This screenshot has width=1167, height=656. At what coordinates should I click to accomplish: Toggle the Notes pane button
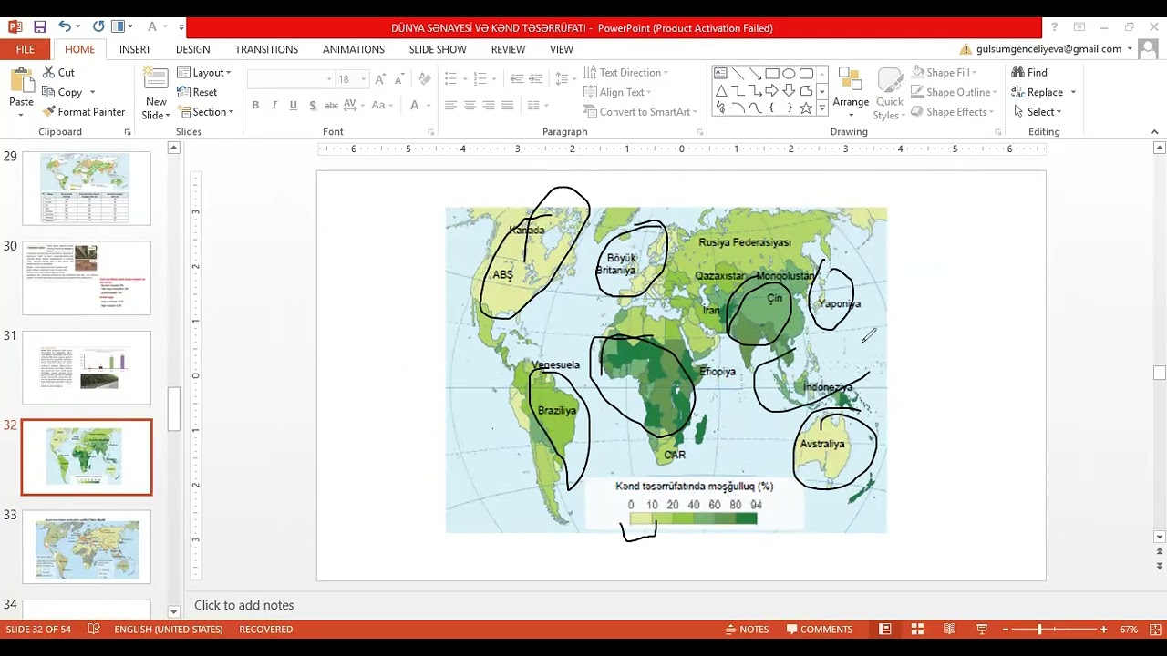coord(747,630)
